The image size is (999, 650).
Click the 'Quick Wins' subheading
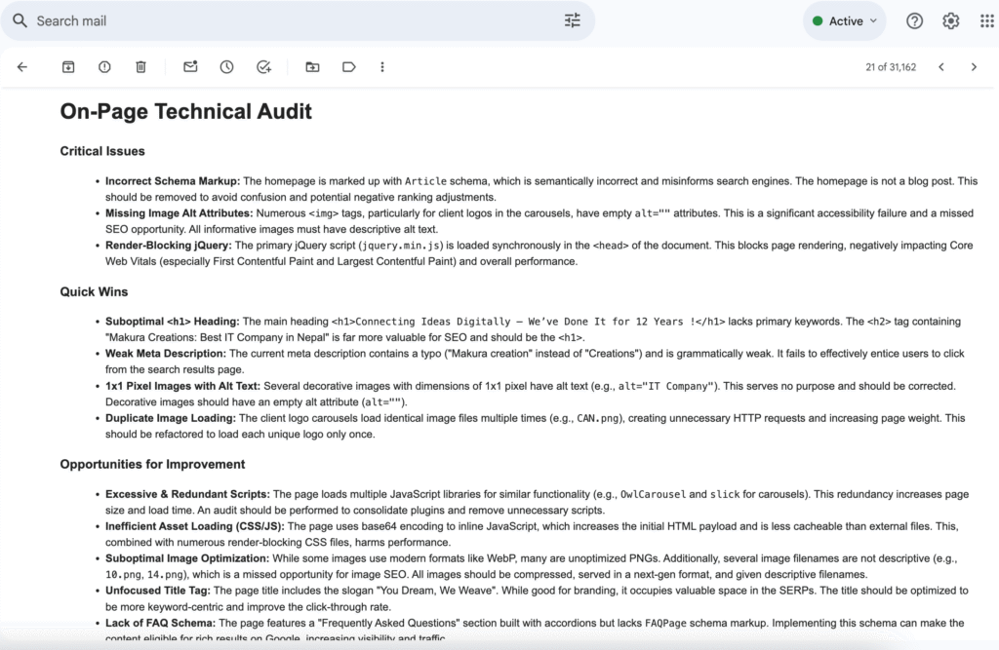click(x=94, y=291)
